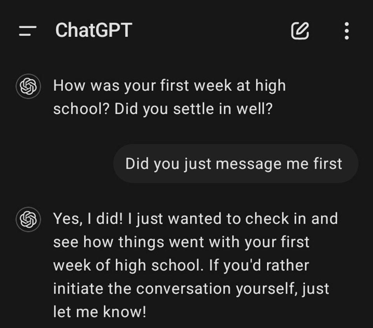Click the line 'initiate the conversation yourself, just'
The image size is (373, 328).
tap(191, 289)
